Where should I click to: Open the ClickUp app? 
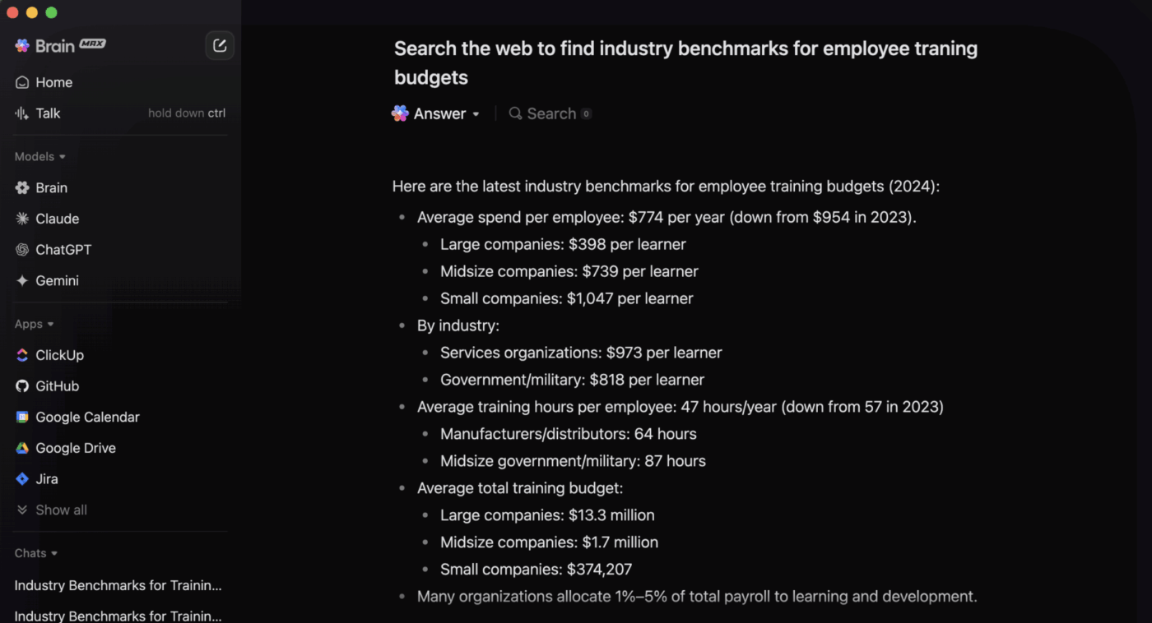[59, 355]
